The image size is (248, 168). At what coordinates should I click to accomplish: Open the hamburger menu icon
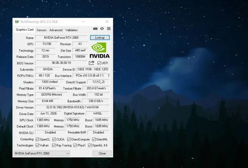[x=109, y=29]
